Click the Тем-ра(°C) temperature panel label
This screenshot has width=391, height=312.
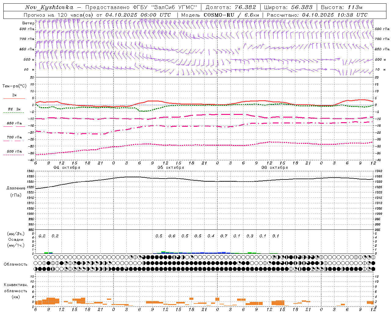[14, 86]
